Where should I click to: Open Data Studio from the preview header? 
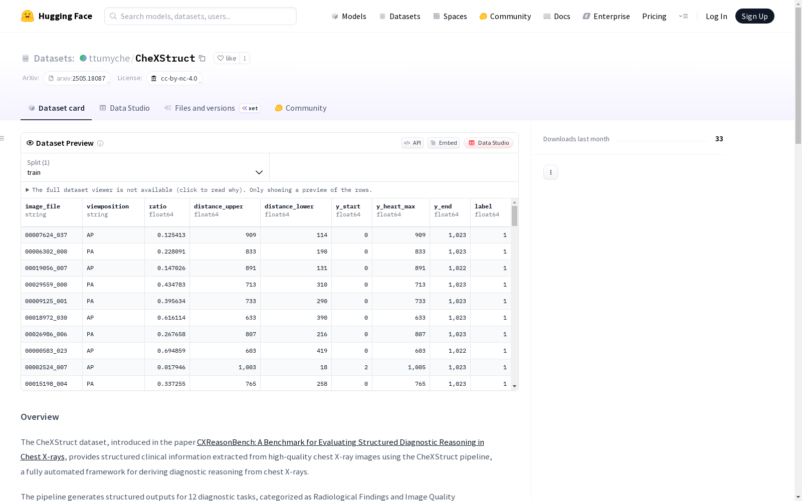pyautogui.click(x=489, y=143)
